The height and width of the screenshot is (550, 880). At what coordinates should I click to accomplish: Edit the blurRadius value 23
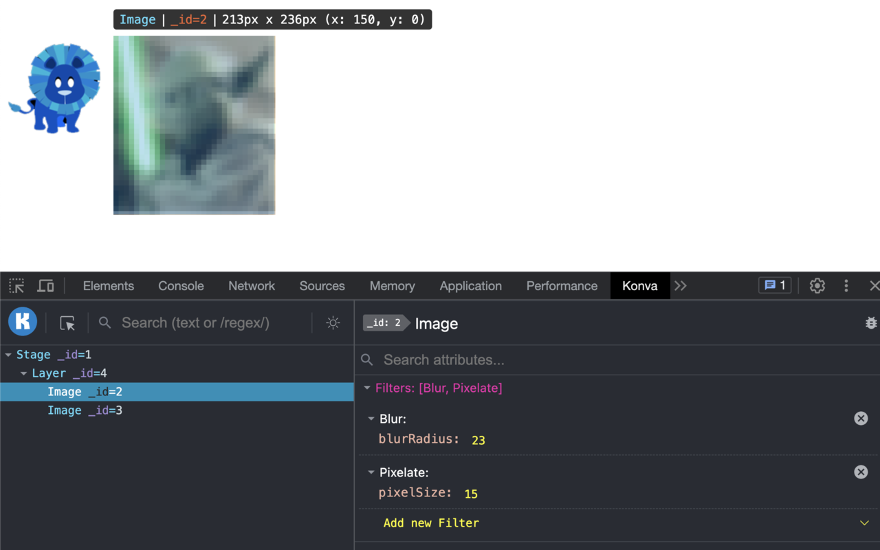pos(478,439)
